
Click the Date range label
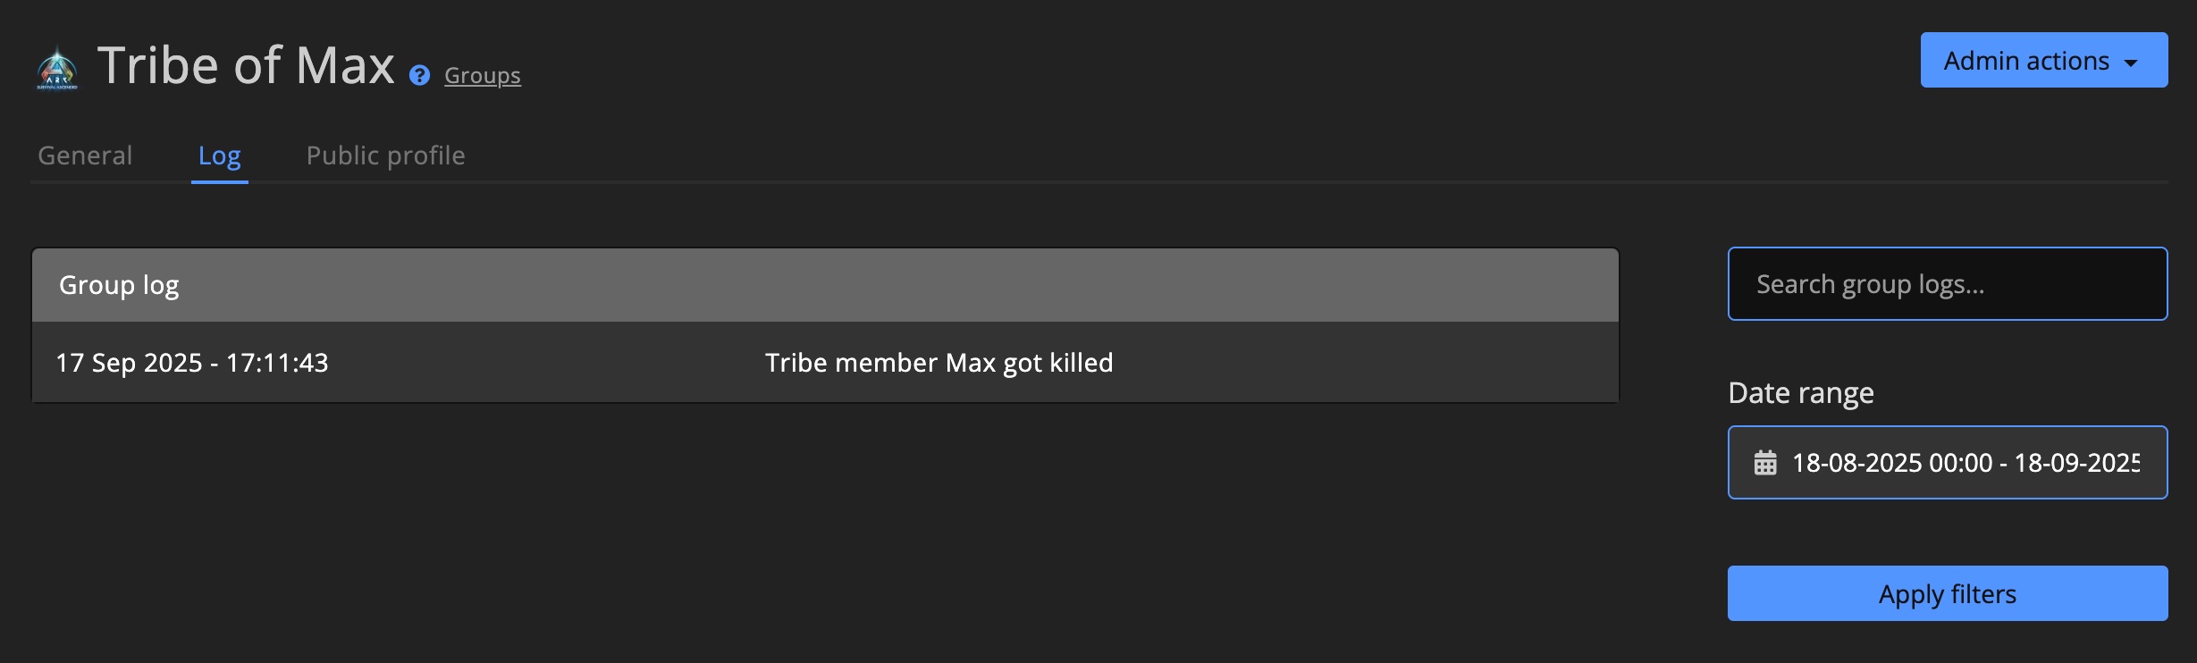[x=1800, y=393]
